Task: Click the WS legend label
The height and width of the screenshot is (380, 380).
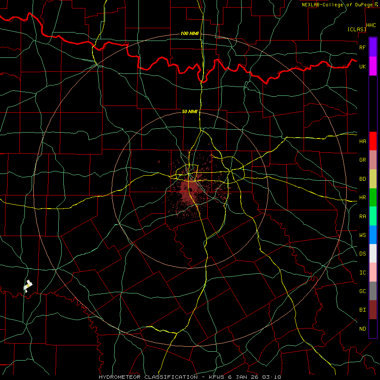Action: (x=362, y=235)
